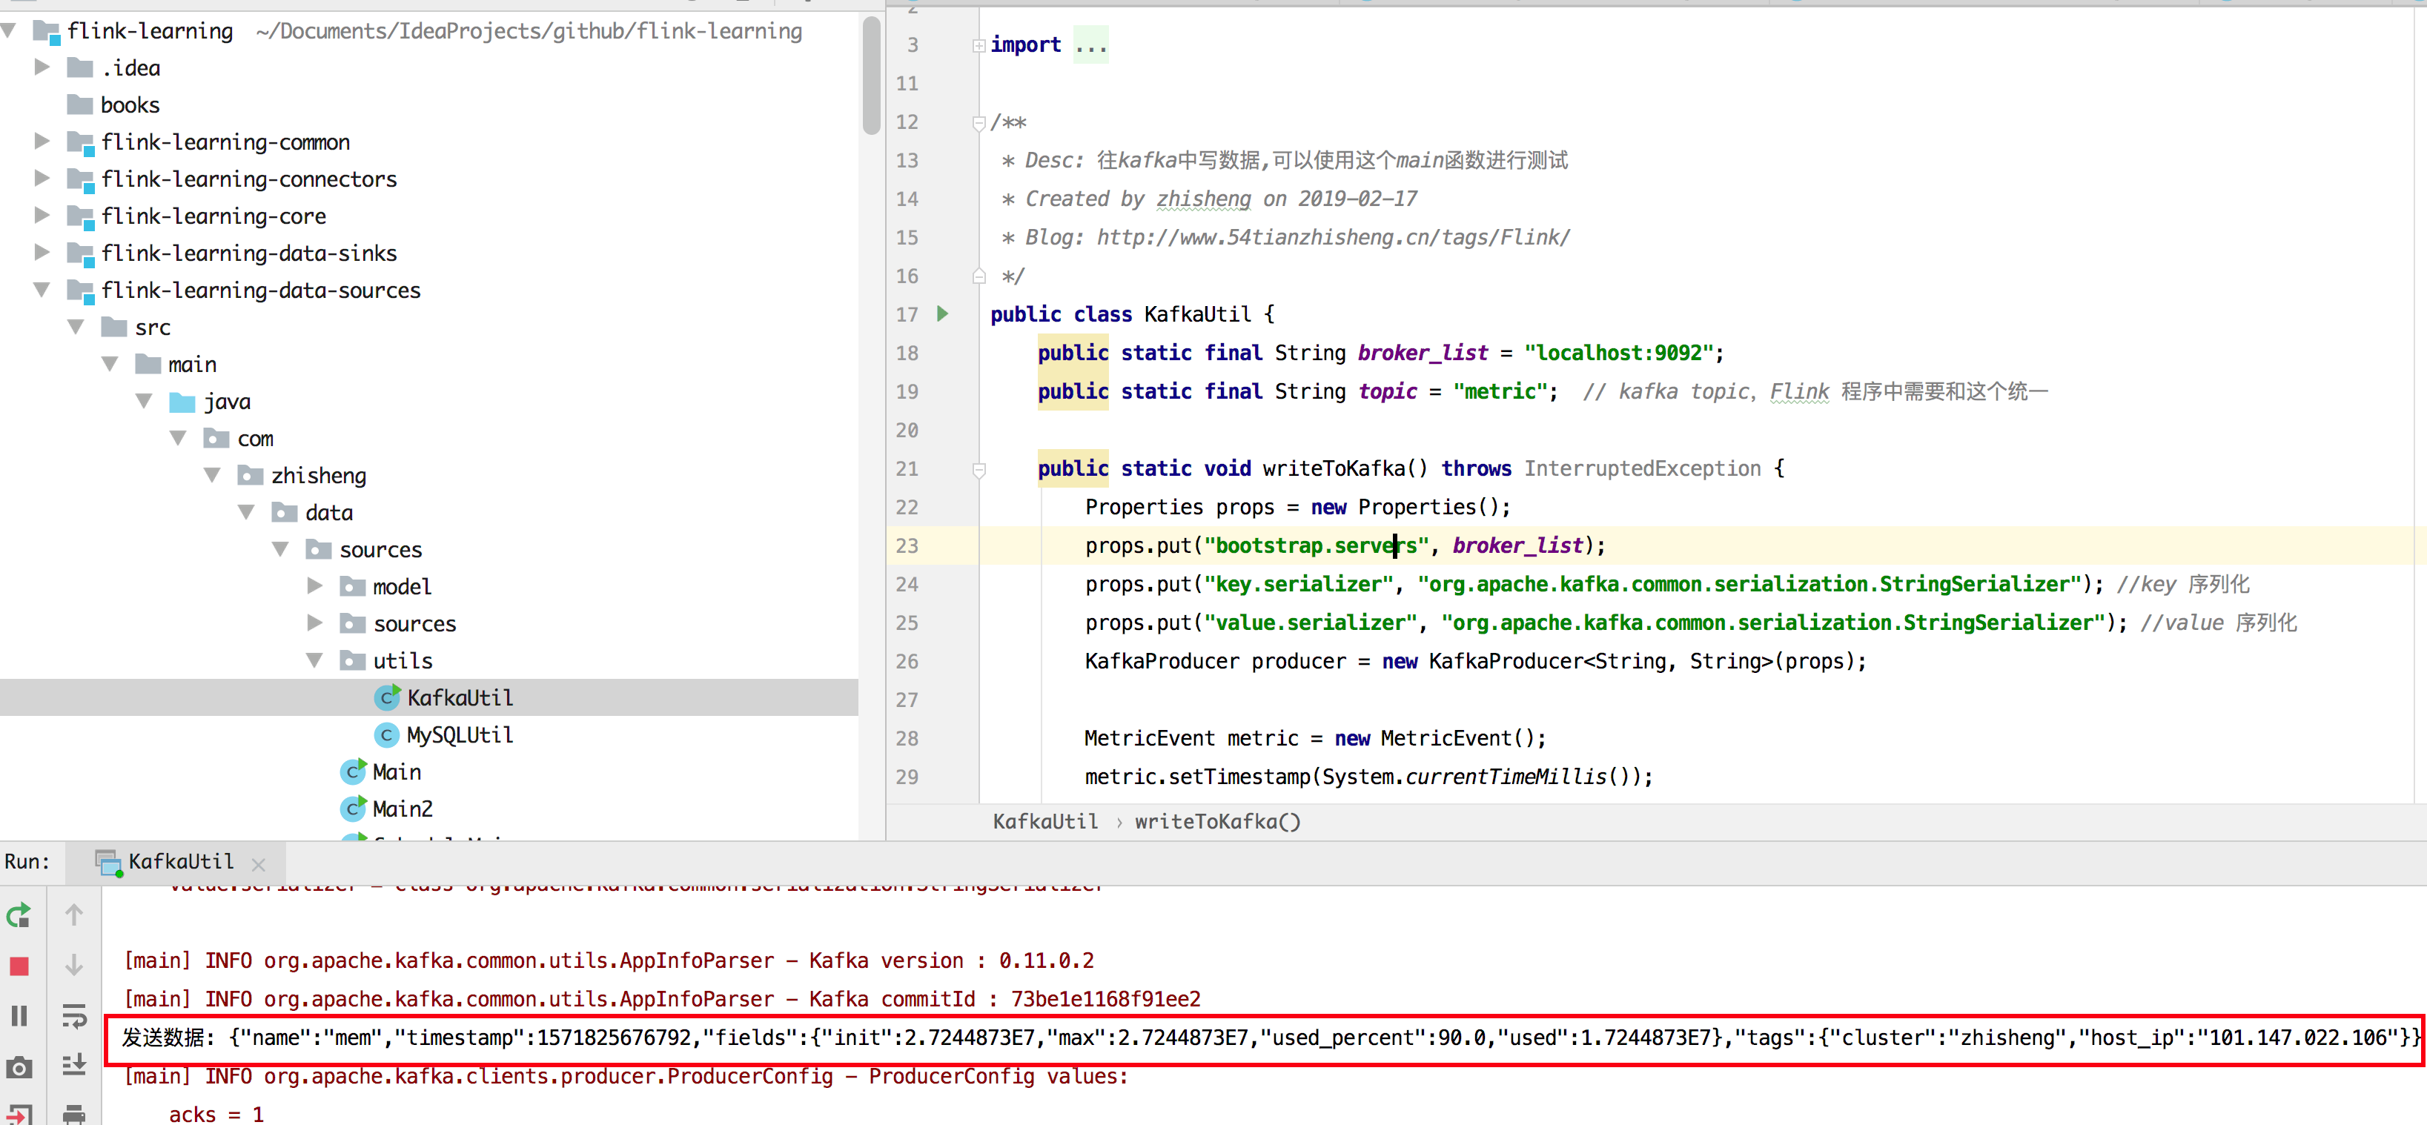This screenshot has height=1125, width=2427.
Task: Click the "metric" topic string
Action: (1500, 392)
